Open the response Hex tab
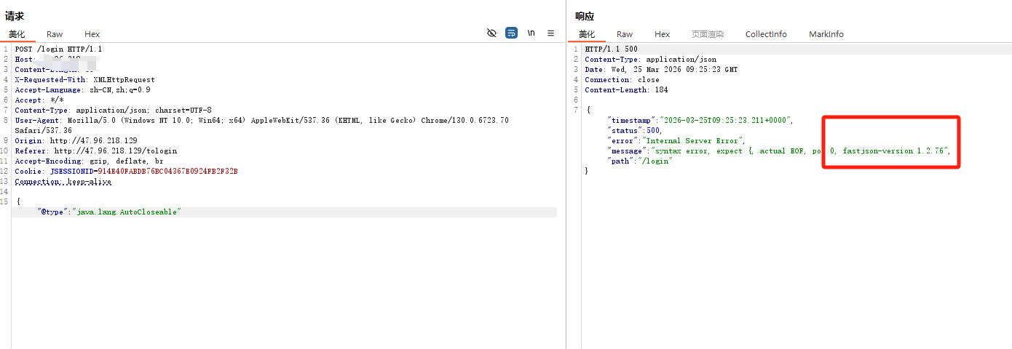1012x349 pixels. 662,34
